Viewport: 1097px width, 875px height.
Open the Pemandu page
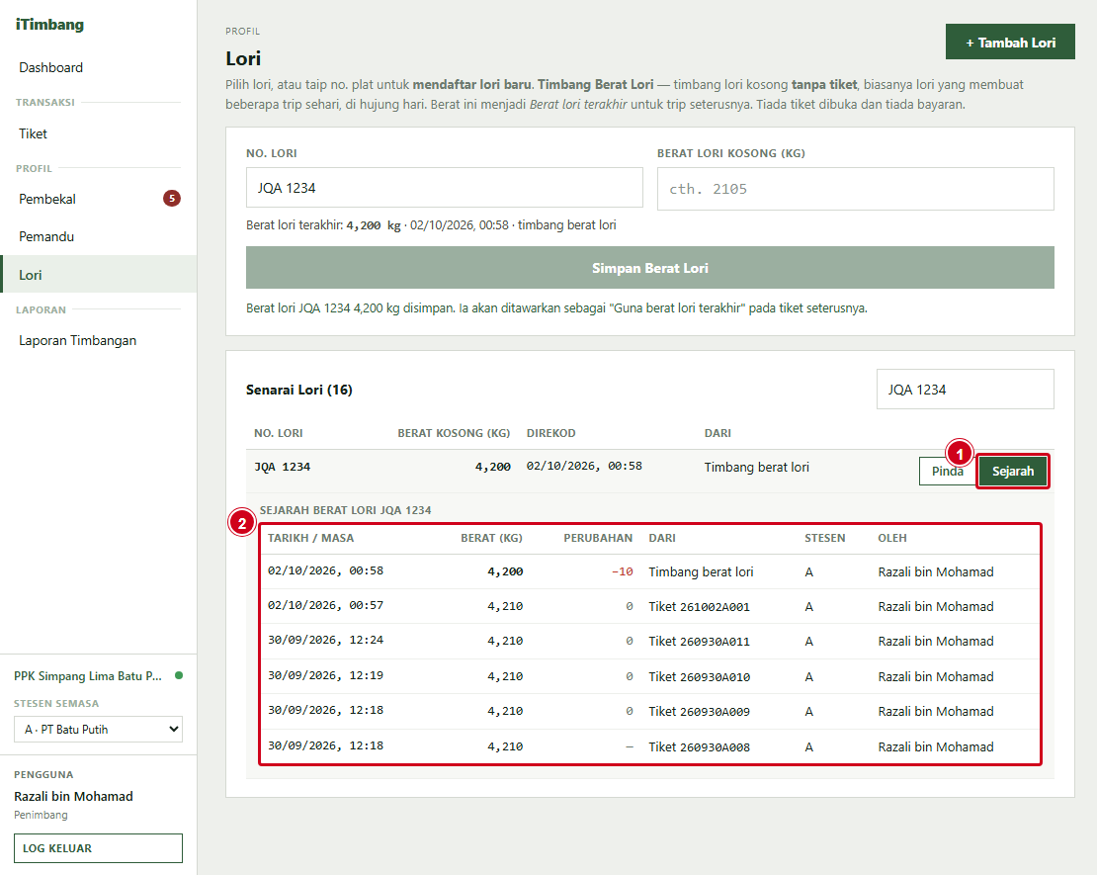pyautogui.click(x=46, y=236)
